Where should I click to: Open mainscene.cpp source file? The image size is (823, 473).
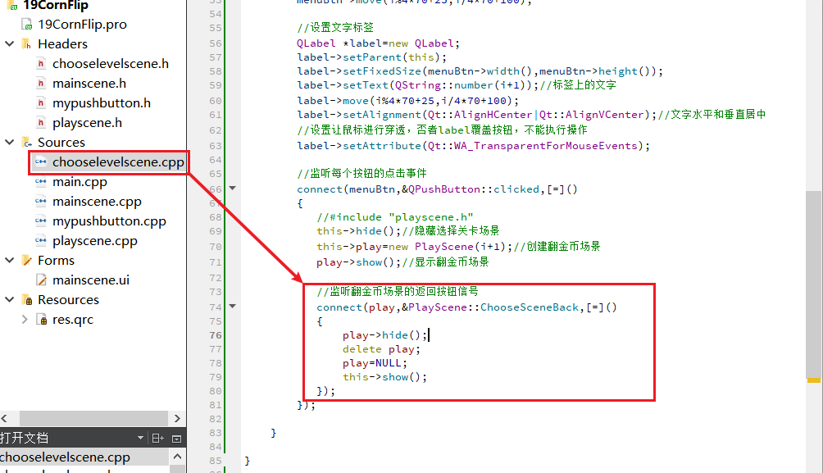coord(97,201)
